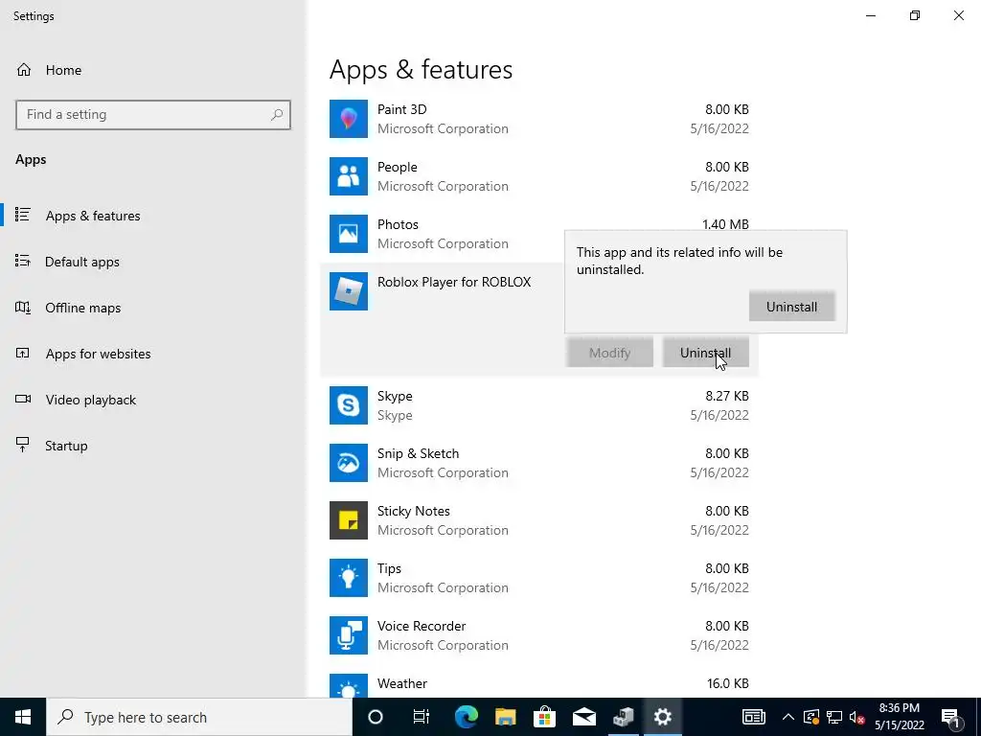Select the Paint 3D list entry name
Viewport: 981px width, 736px height.
click(x=401, y=109)
